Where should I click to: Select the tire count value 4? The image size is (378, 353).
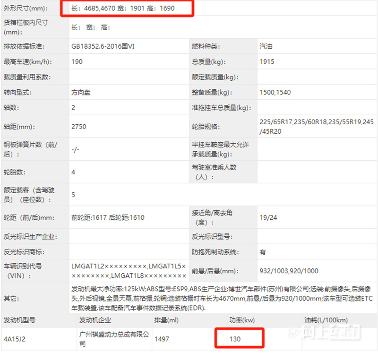(73, 172)
